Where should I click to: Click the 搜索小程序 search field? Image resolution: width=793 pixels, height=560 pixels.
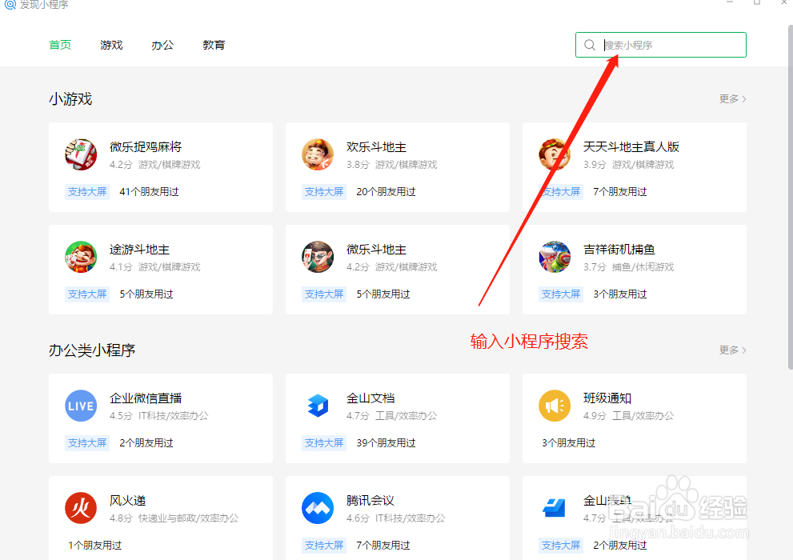[x=660, y=45]
